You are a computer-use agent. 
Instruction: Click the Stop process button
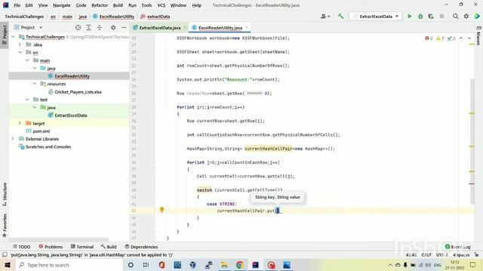441,17
